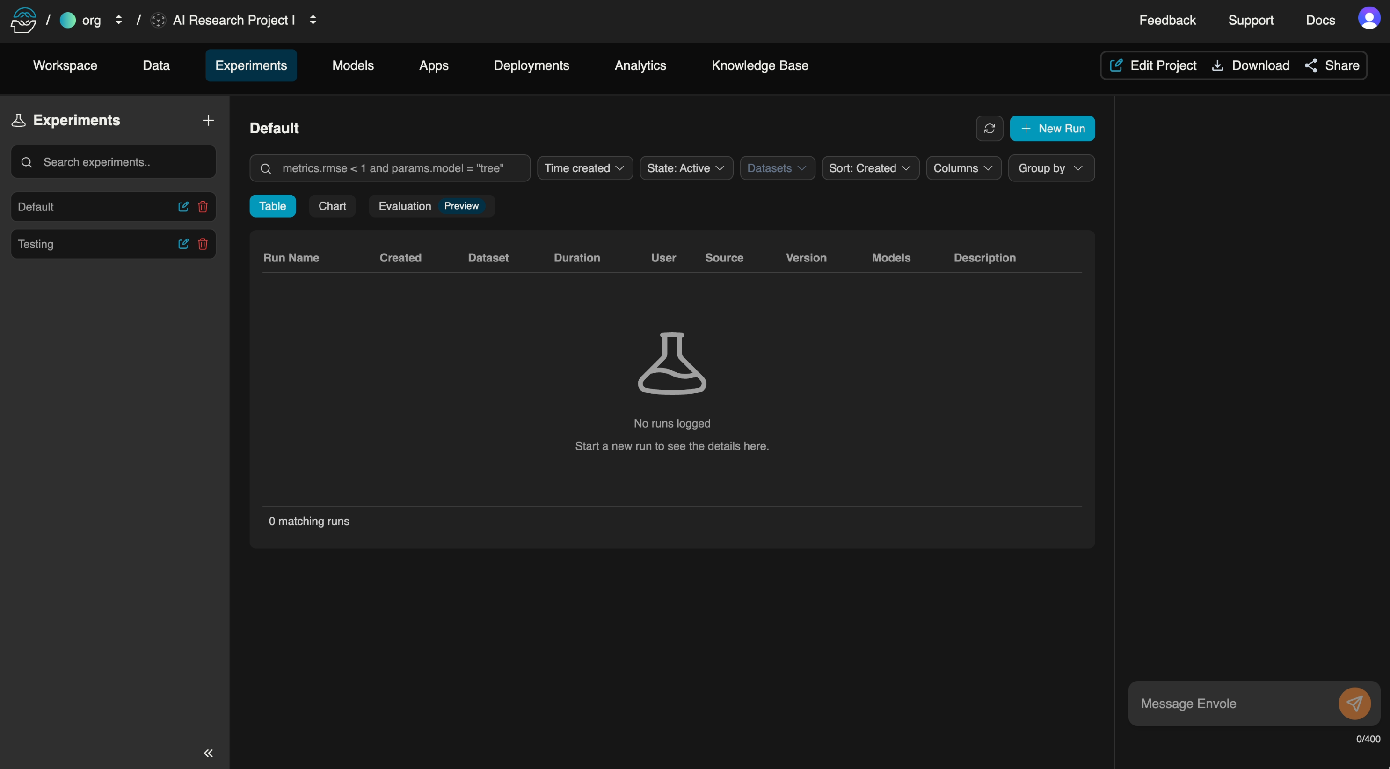Click the Envole logo icon

24,20
